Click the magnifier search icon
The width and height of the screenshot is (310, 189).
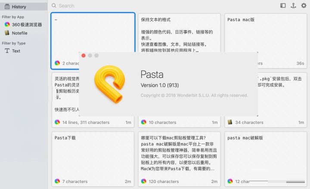[54, 6]
